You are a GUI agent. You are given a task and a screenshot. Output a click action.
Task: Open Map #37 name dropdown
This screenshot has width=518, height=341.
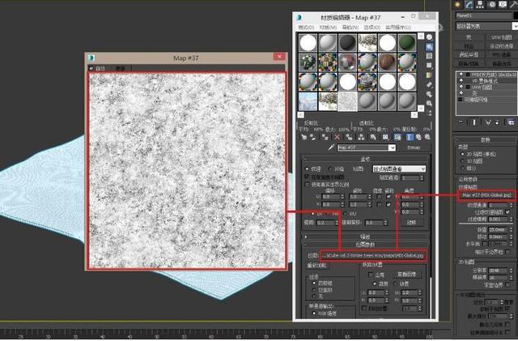[x=392, y=148]
